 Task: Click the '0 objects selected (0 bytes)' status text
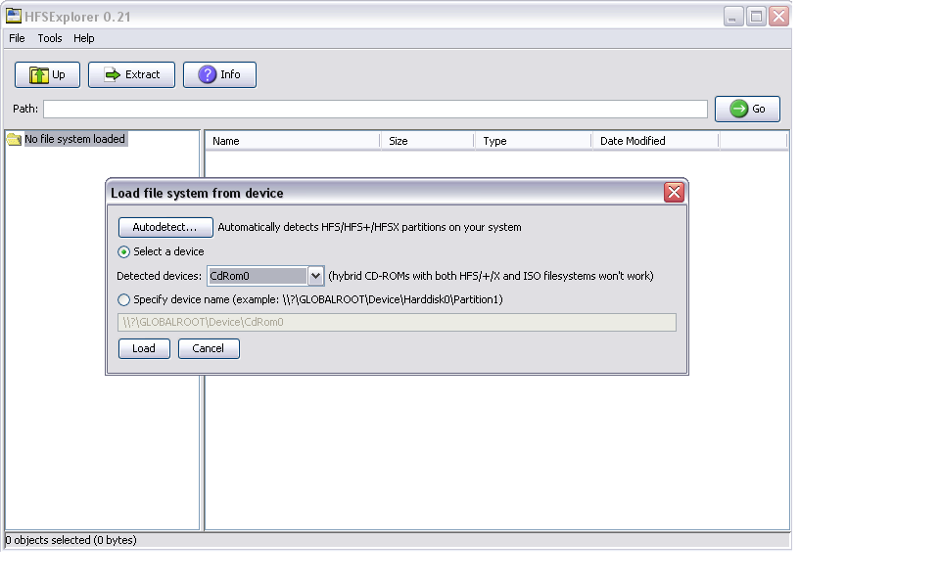[x=70, y=540]
